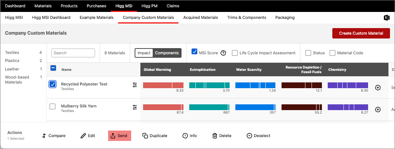Image resolution: width=395 pixels, height=149 pixels.
Task: Click Global Warming column header
Action: (157, 70)
